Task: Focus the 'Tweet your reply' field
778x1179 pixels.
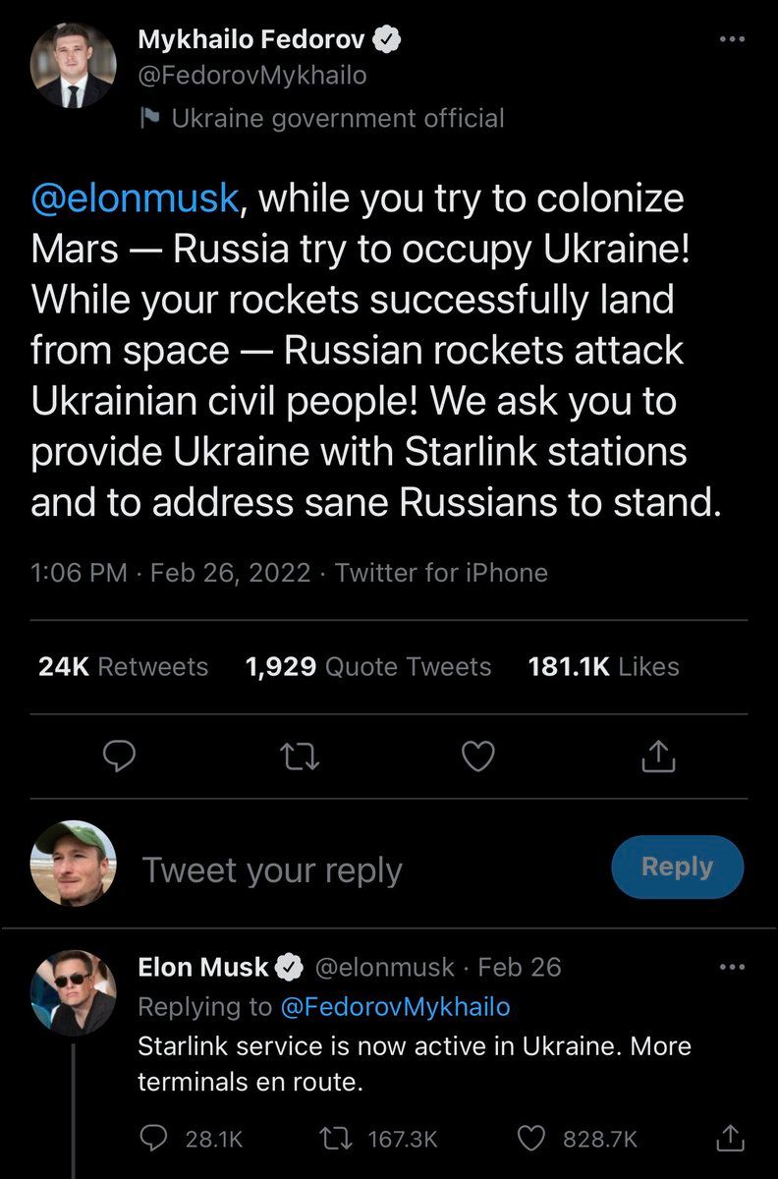Action: [x=272, y=870]
